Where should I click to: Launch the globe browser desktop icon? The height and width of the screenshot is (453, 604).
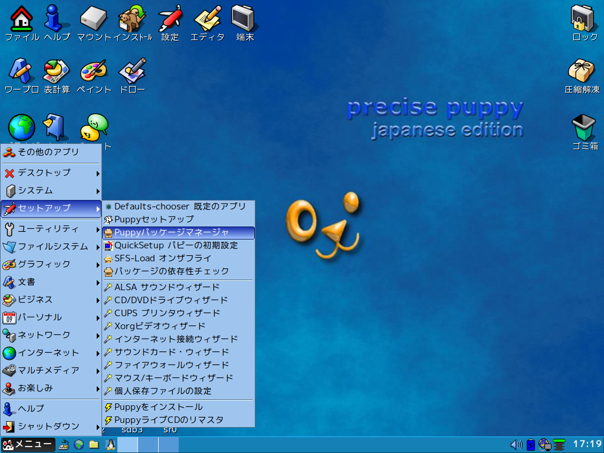(22, 127)
